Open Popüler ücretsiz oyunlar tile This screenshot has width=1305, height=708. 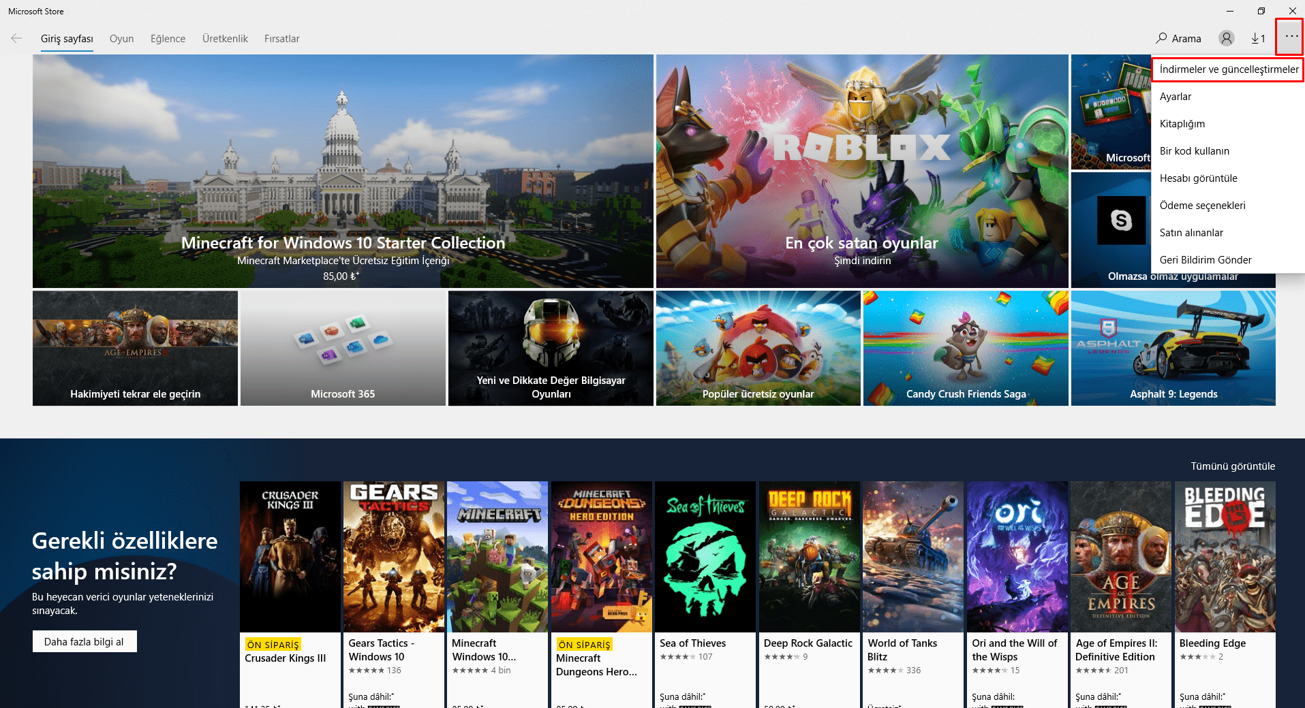point(758,349)
